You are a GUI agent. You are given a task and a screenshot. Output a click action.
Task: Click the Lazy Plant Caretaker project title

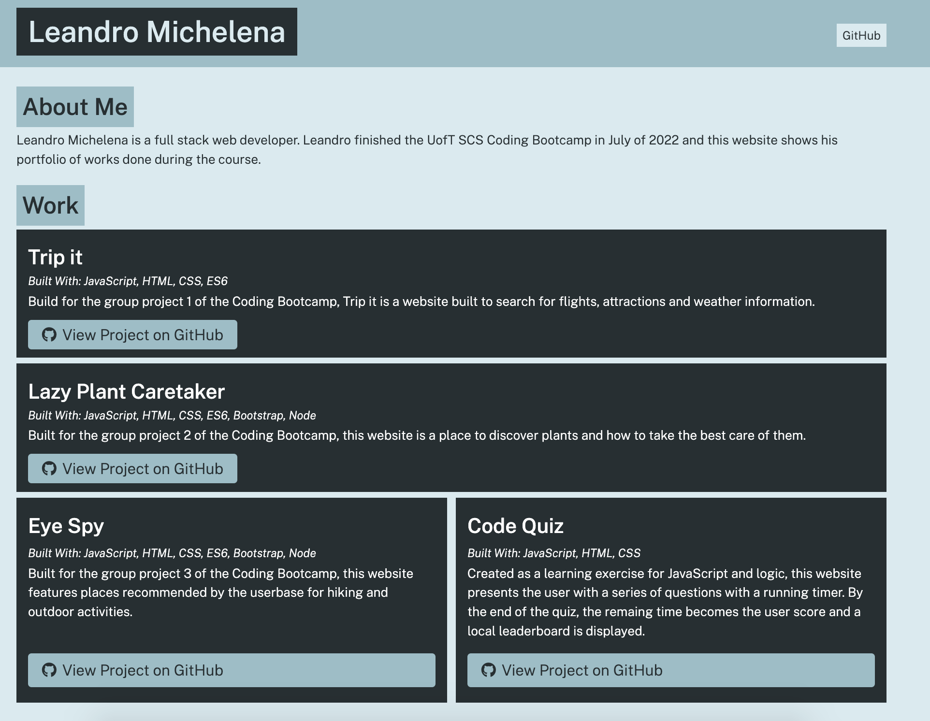(126, 391)
